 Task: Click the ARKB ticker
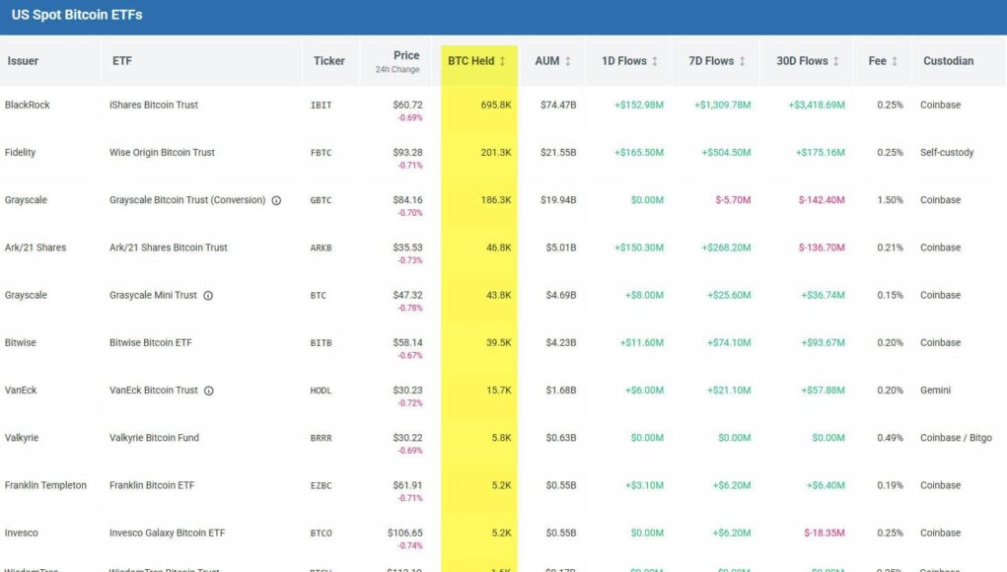pos(322,248)
